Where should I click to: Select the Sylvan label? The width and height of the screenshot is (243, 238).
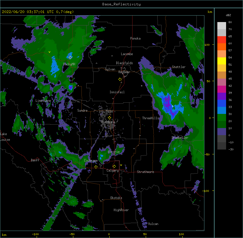tap(110, 69)
